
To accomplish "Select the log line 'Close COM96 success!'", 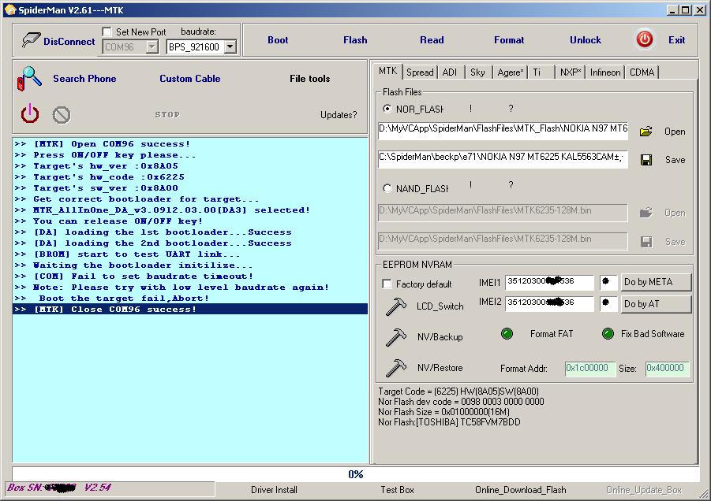I will (x=190, y=309).
